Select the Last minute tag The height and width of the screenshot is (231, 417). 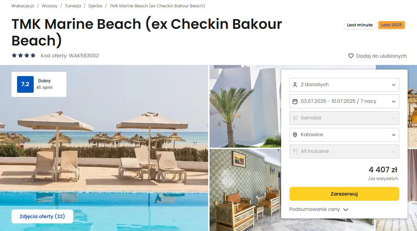tap(360, 25)
